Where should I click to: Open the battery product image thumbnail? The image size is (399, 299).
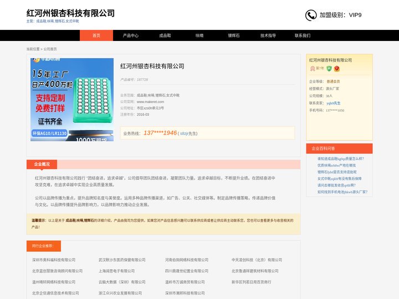(72, 100)
